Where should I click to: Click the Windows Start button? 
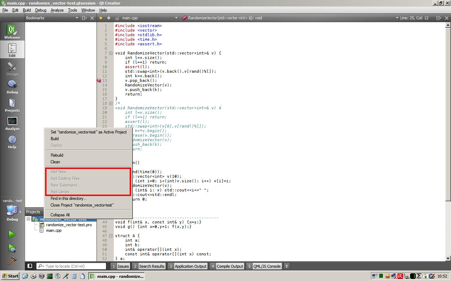[10, 276]
